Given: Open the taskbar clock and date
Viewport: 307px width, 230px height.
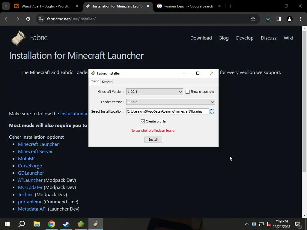Looking at the screenshot, I should [282, 224].
